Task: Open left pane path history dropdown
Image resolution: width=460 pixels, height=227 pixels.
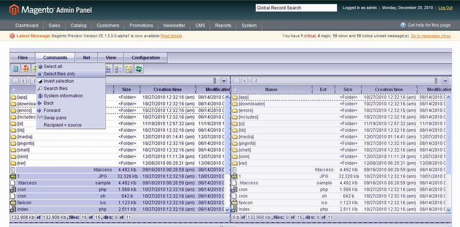Action: (x=224, y=81)
